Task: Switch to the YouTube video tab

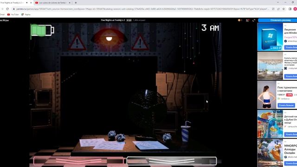Action: (x=52, y=3)
